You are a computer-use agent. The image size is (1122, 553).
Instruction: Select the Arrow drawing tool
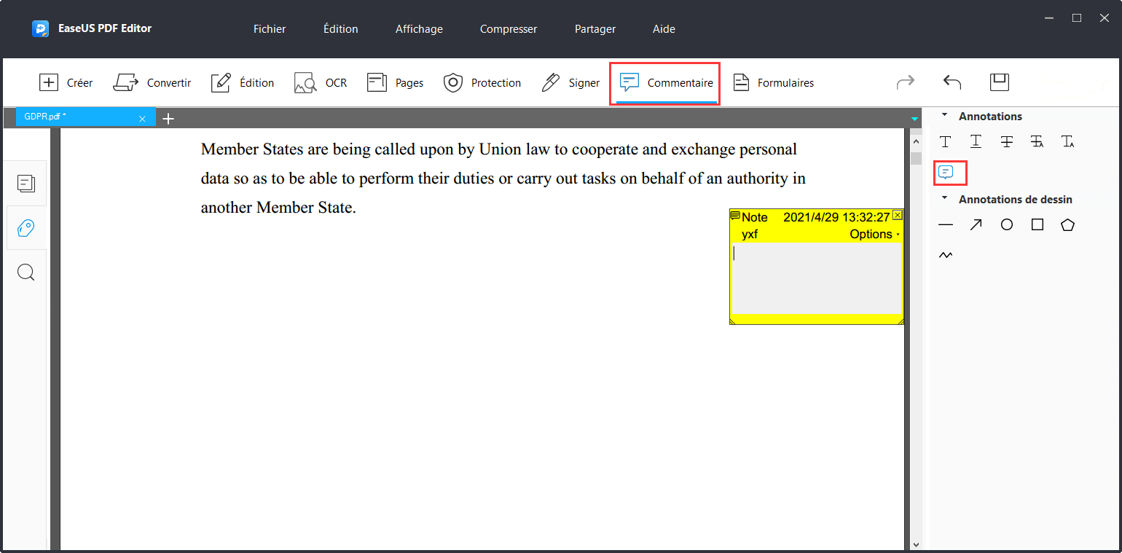coord(976,225)
